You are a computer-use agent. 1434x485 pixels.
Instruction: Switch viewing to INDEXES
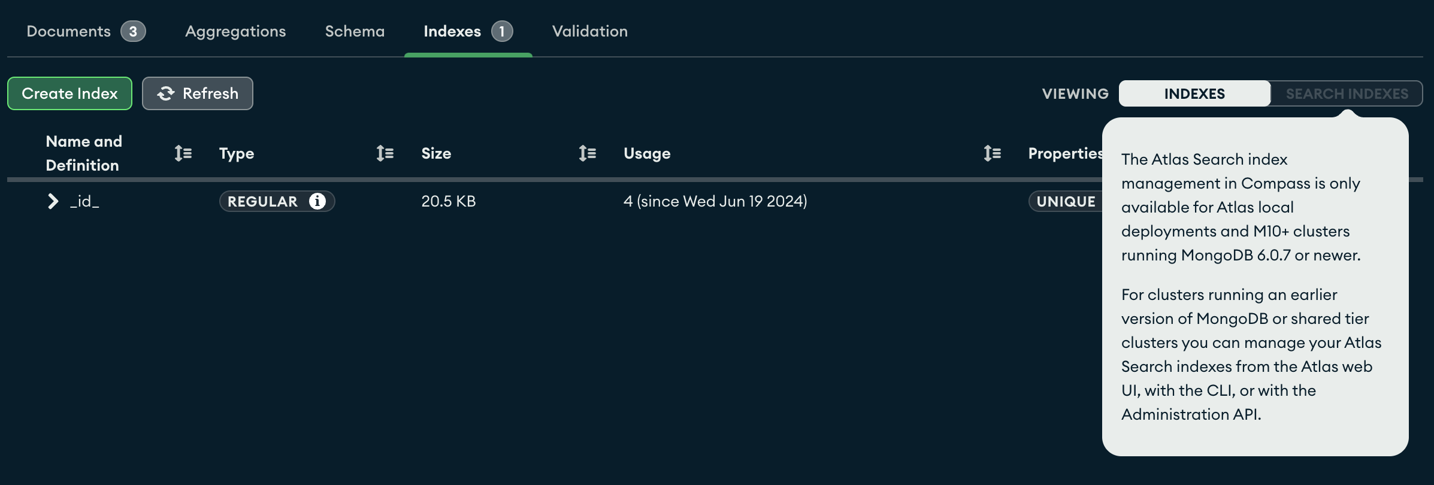click(x=1194, y=93)
